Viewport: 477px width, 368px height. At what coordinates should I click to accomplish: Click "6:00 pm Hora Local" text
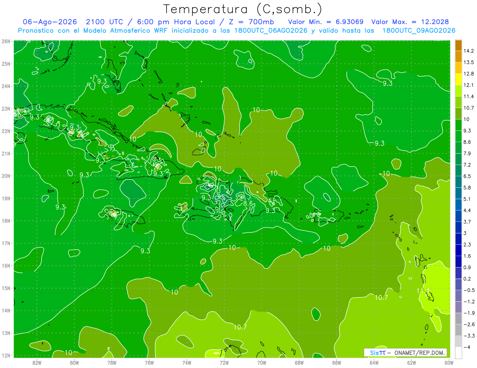point(176,22)
